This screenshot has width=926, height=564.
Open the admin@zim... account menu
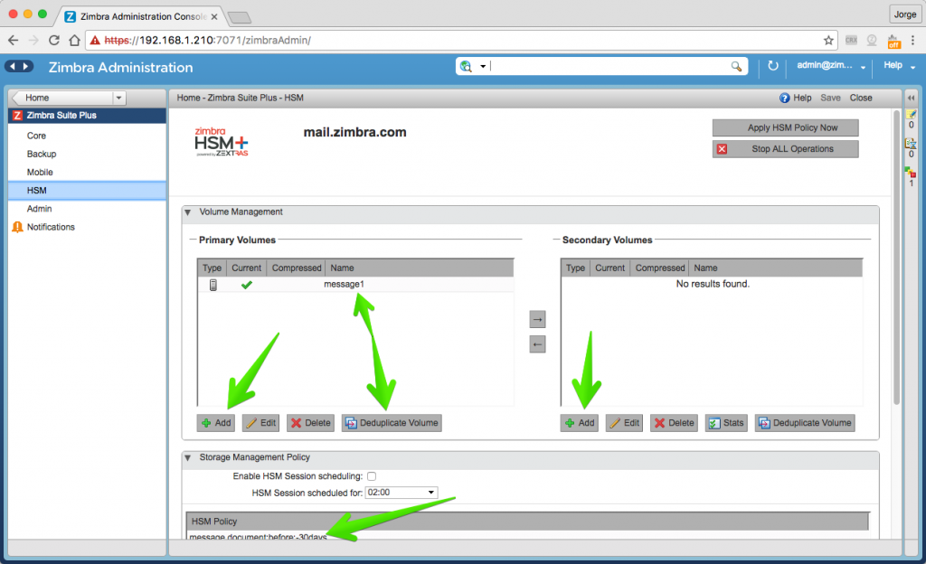(x=831, y=65)
